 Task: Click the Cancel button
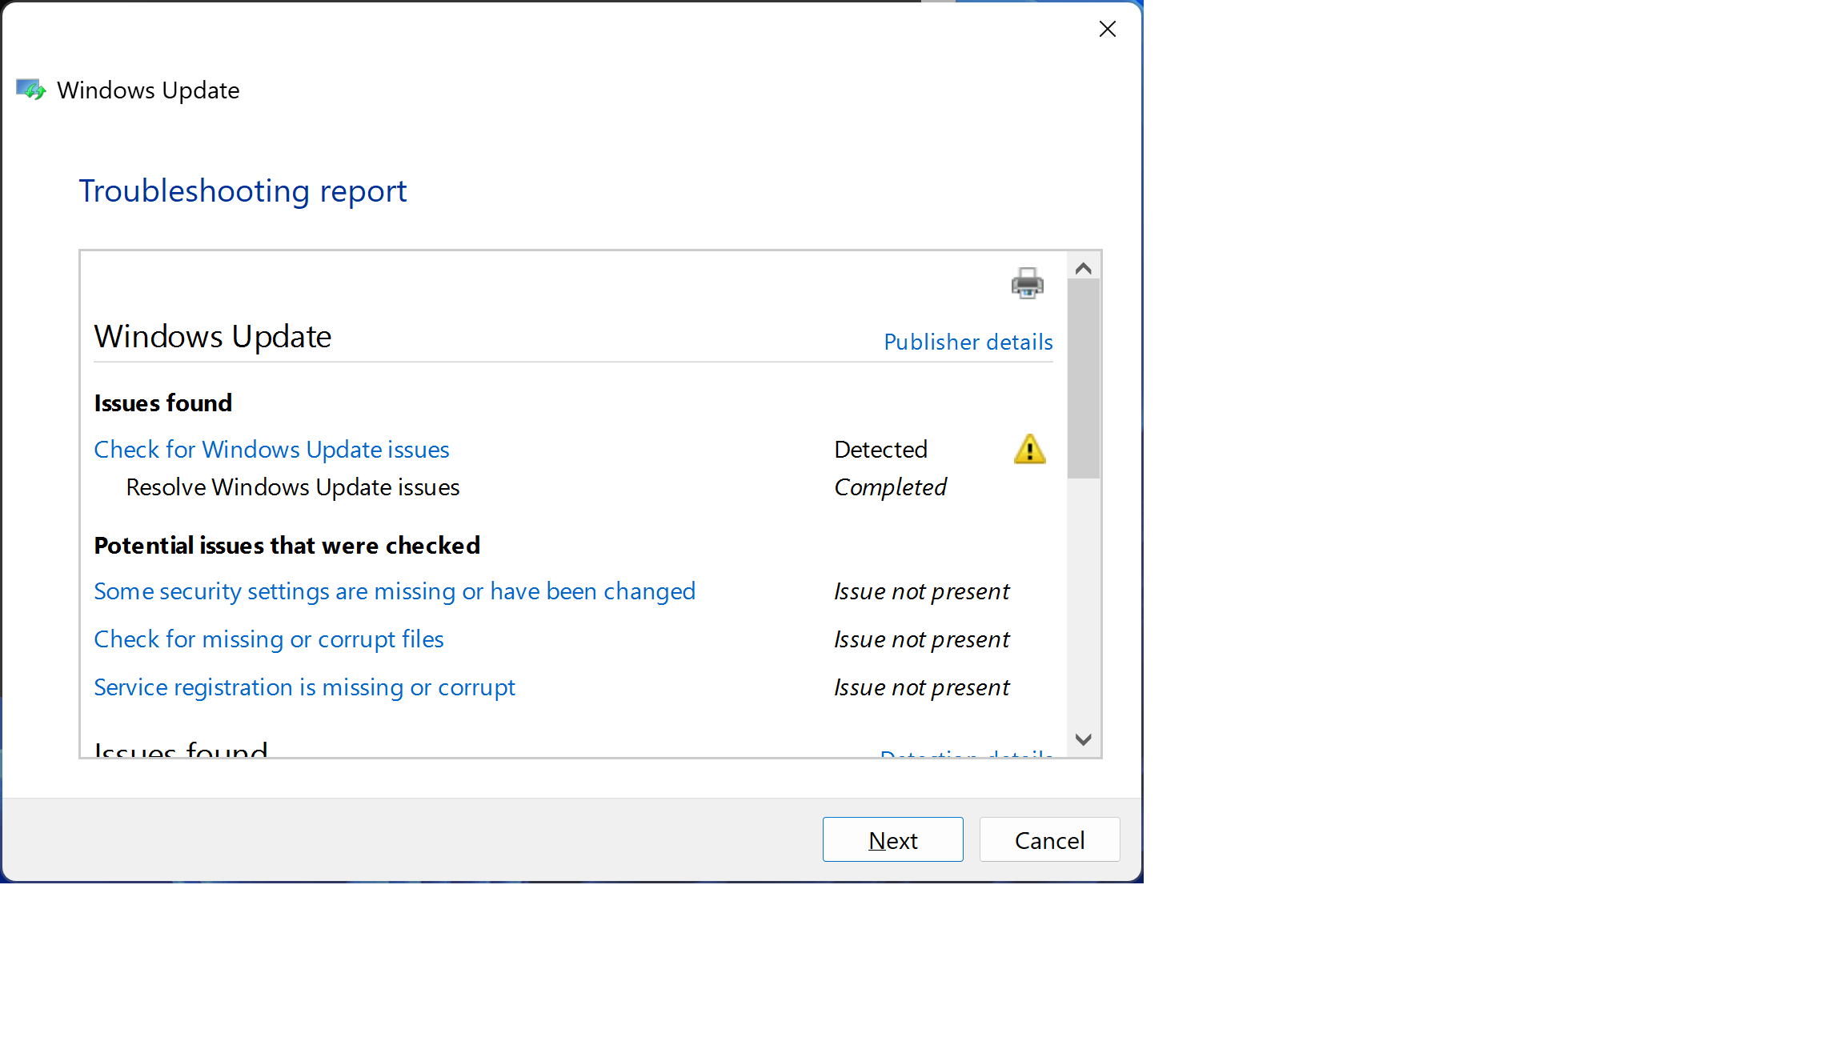[x=1049, y=839]
